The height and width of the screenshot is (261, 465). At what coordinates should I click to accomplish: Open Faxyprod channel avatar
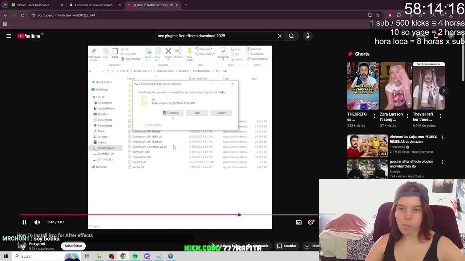pos(22,245)
